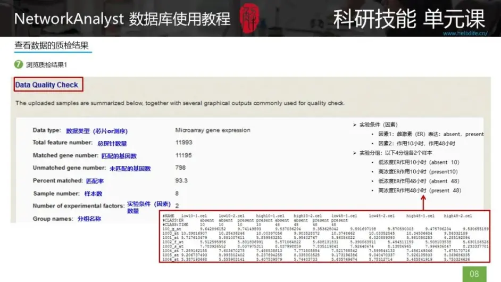The width and height of the screenshot is (501, 282).
Task: Click the Unmatched gene number label
Action: (x=69, y=168)
